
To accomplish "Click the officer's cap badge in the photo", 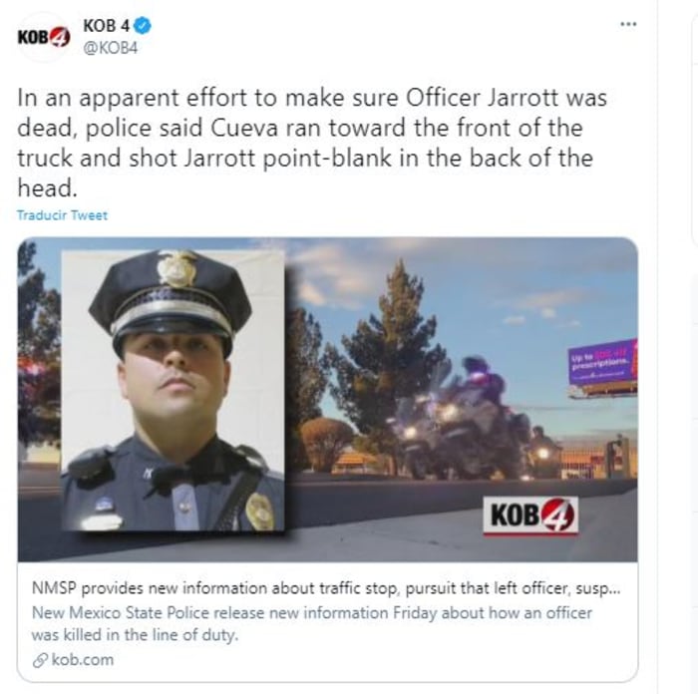I will [176, 268].
